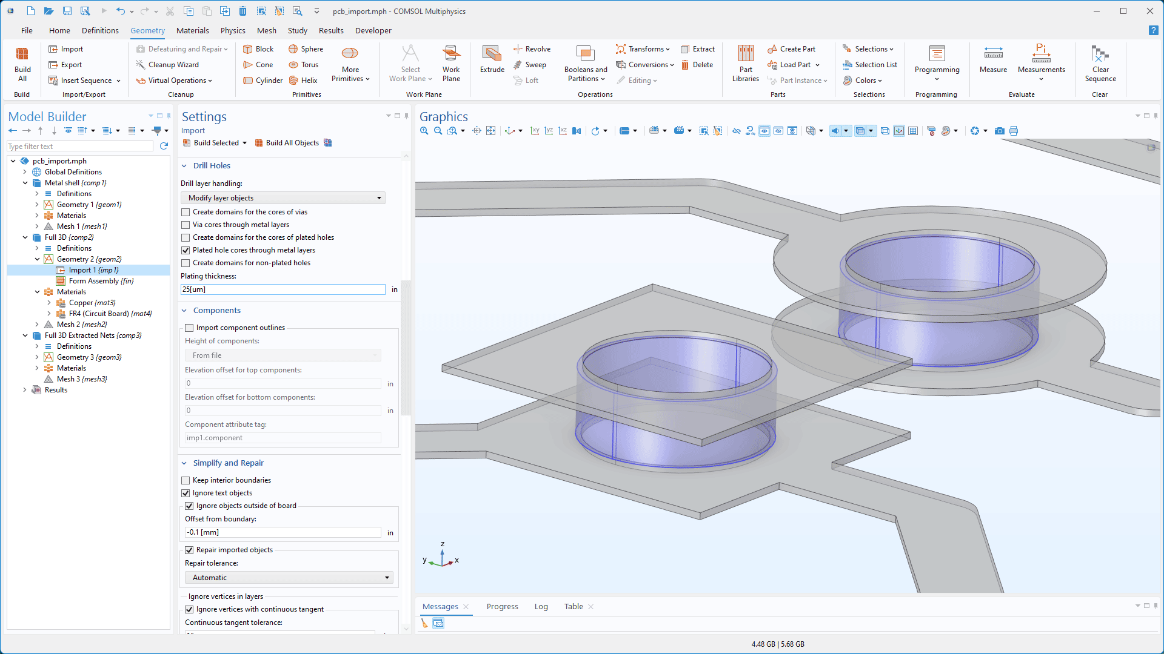Uncheck Ignore text objects

(x=186, y=493)
